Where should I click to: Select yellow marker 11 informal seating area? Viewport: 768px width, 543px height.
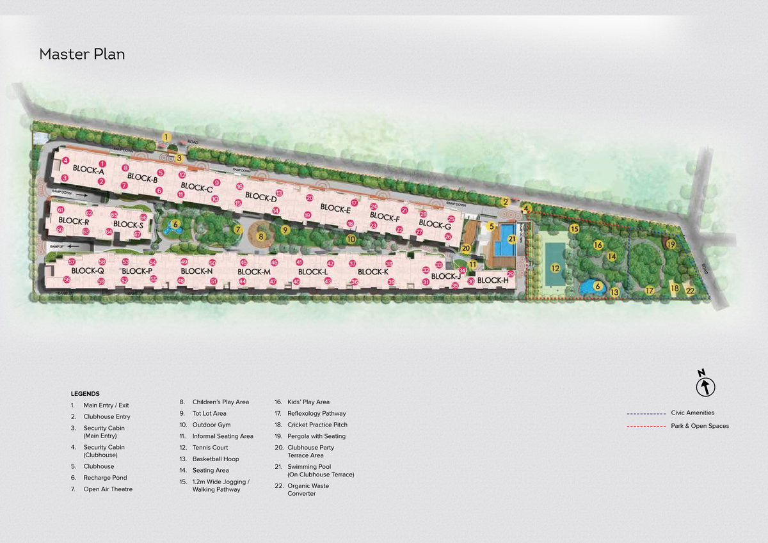click(472, 264)
